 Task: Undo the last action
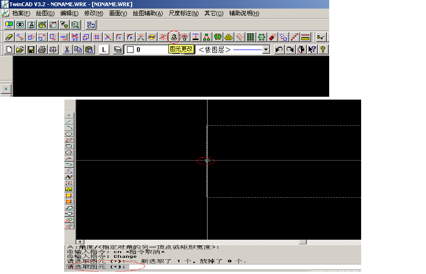click(279, 50)
